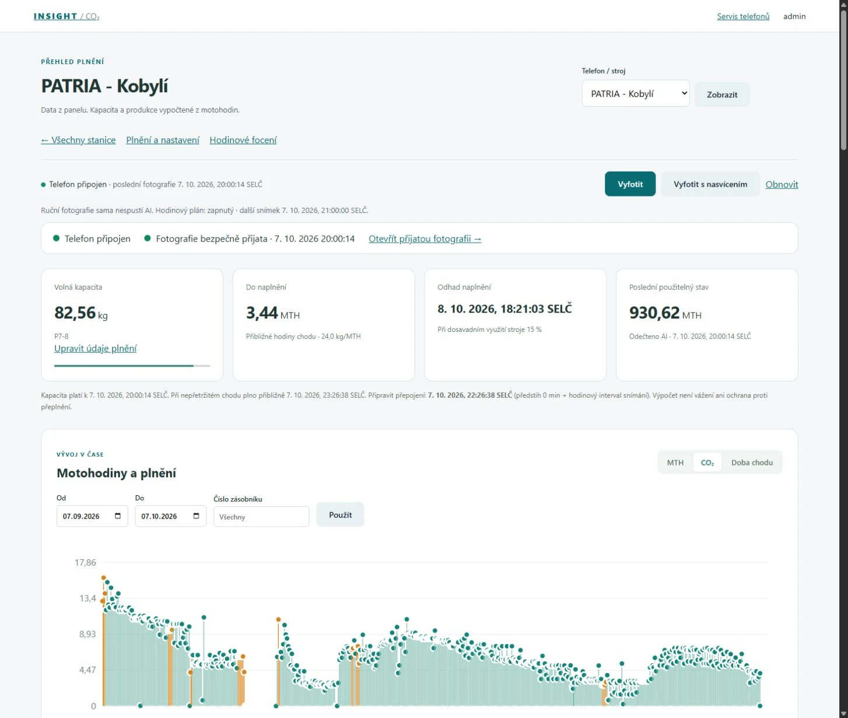Click the Od date field value 07.09.2026
The height and width of the screenshot is (718, 848).
(x=81, y=516)
